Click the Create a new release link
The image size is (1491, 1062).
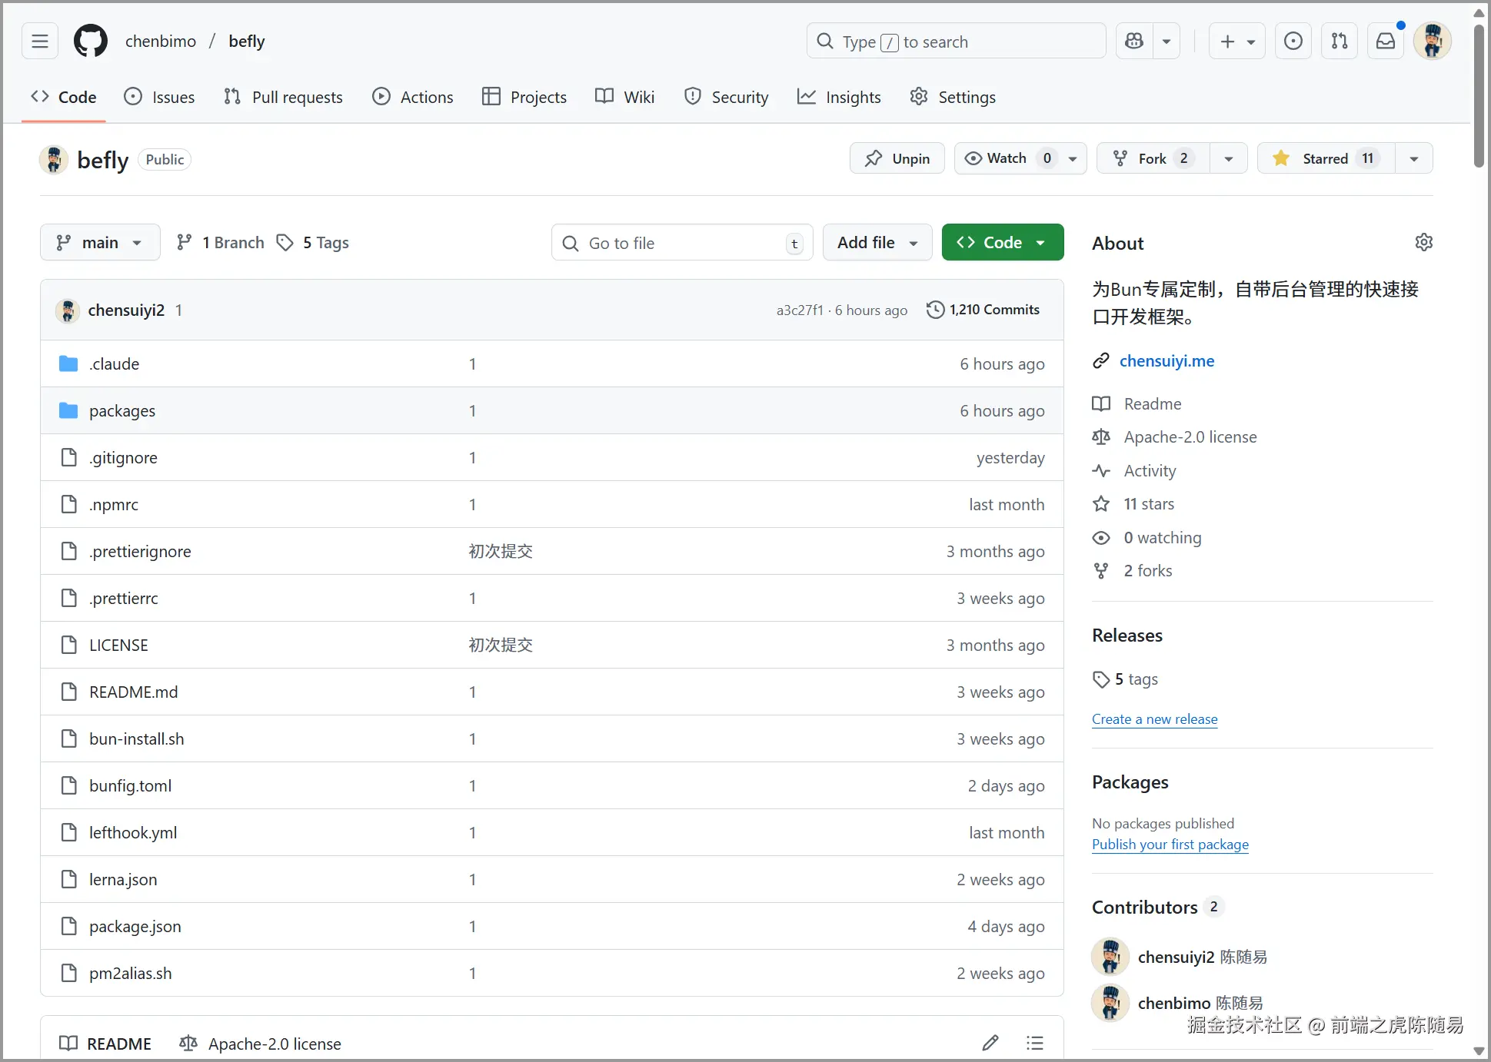click(x=1154, y=719)
